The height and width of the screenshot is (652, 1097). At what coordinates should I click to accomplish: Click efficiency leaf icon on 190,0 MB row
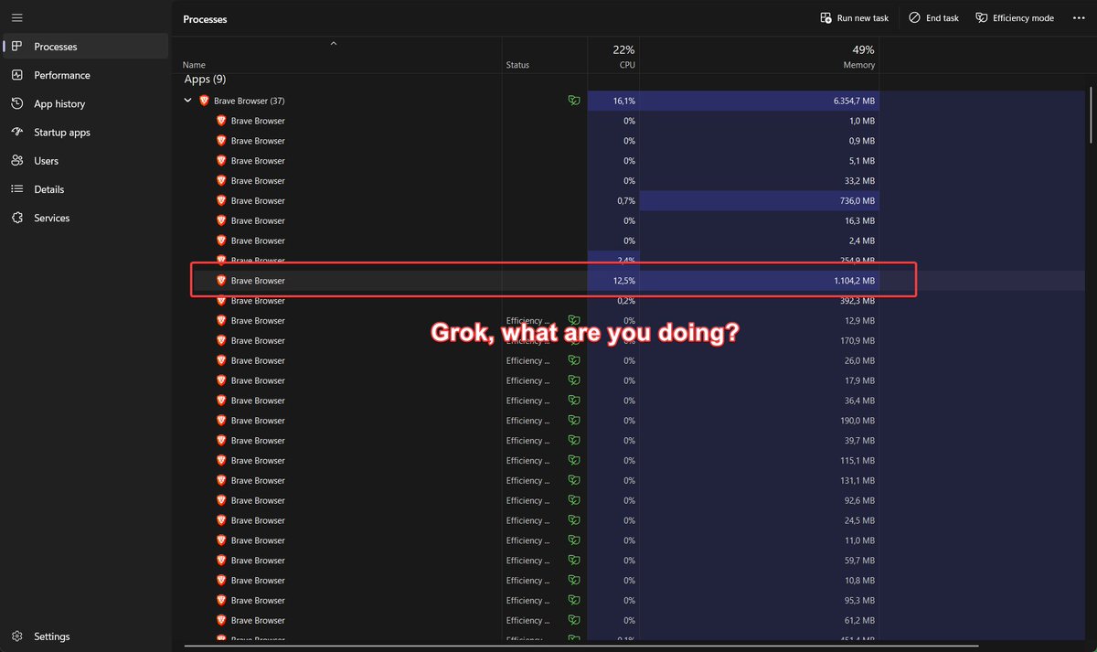click(573, 421)
